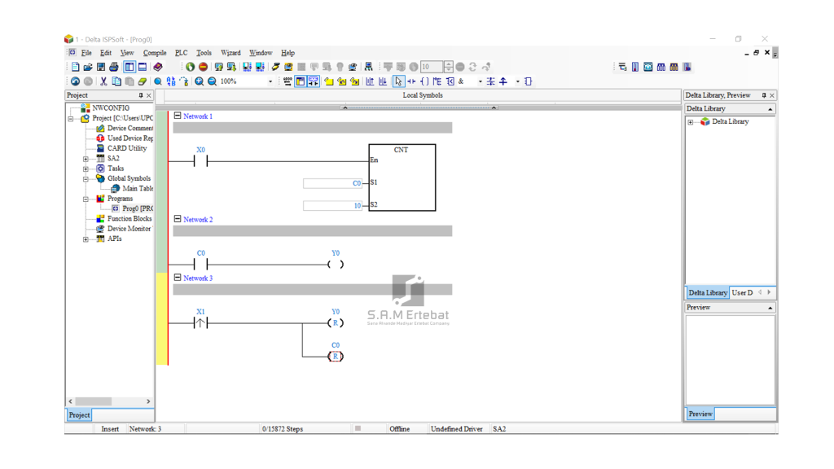This screenshot has width=834, height=469.
Task: Expand the SA2 tree node
Action: 86,159
